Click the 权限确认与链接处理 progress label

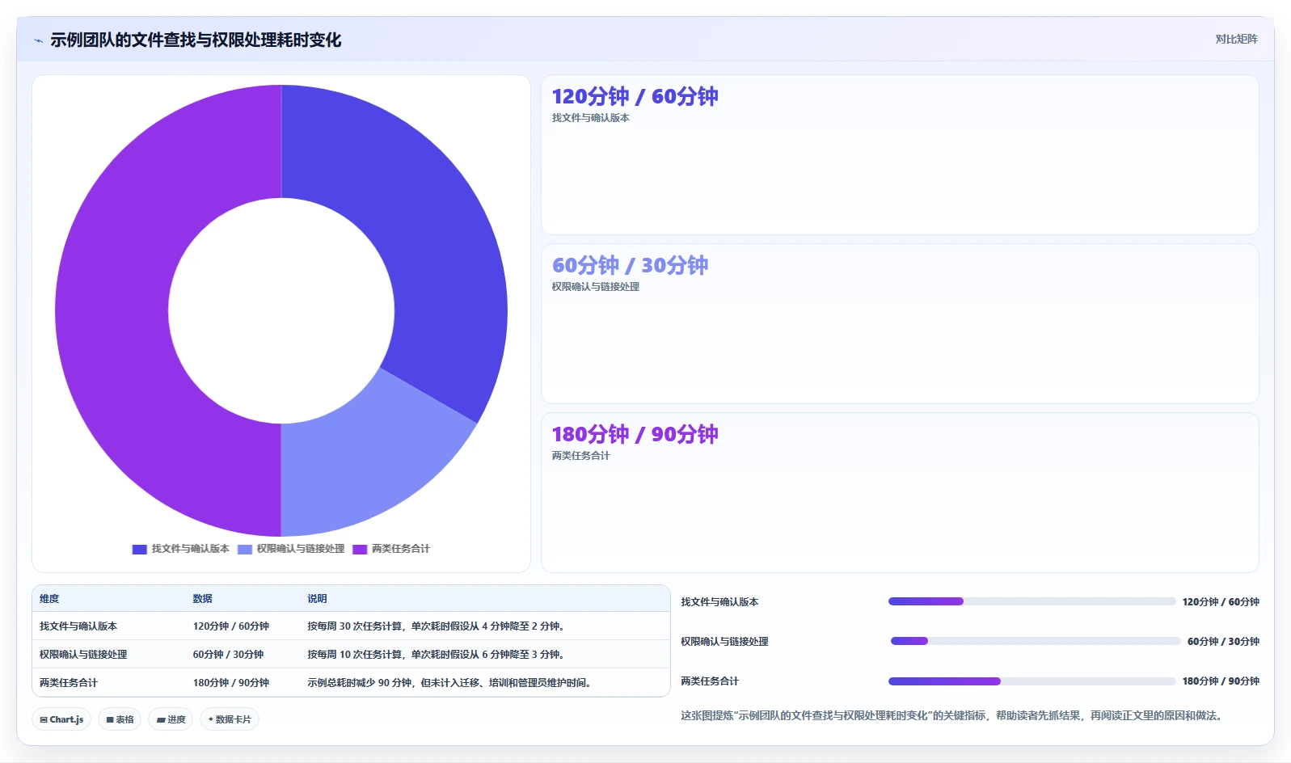click(x=724, y=642)
